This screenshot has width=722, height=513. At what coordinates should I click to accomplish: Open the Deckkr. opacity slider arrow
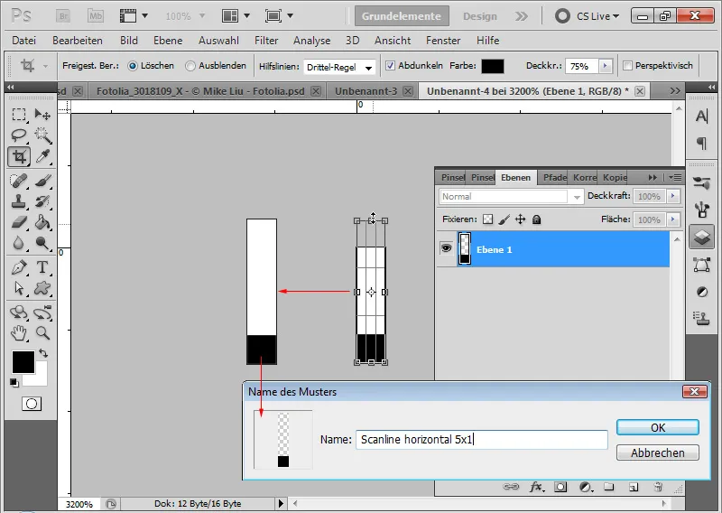click(x=605, y=66)
